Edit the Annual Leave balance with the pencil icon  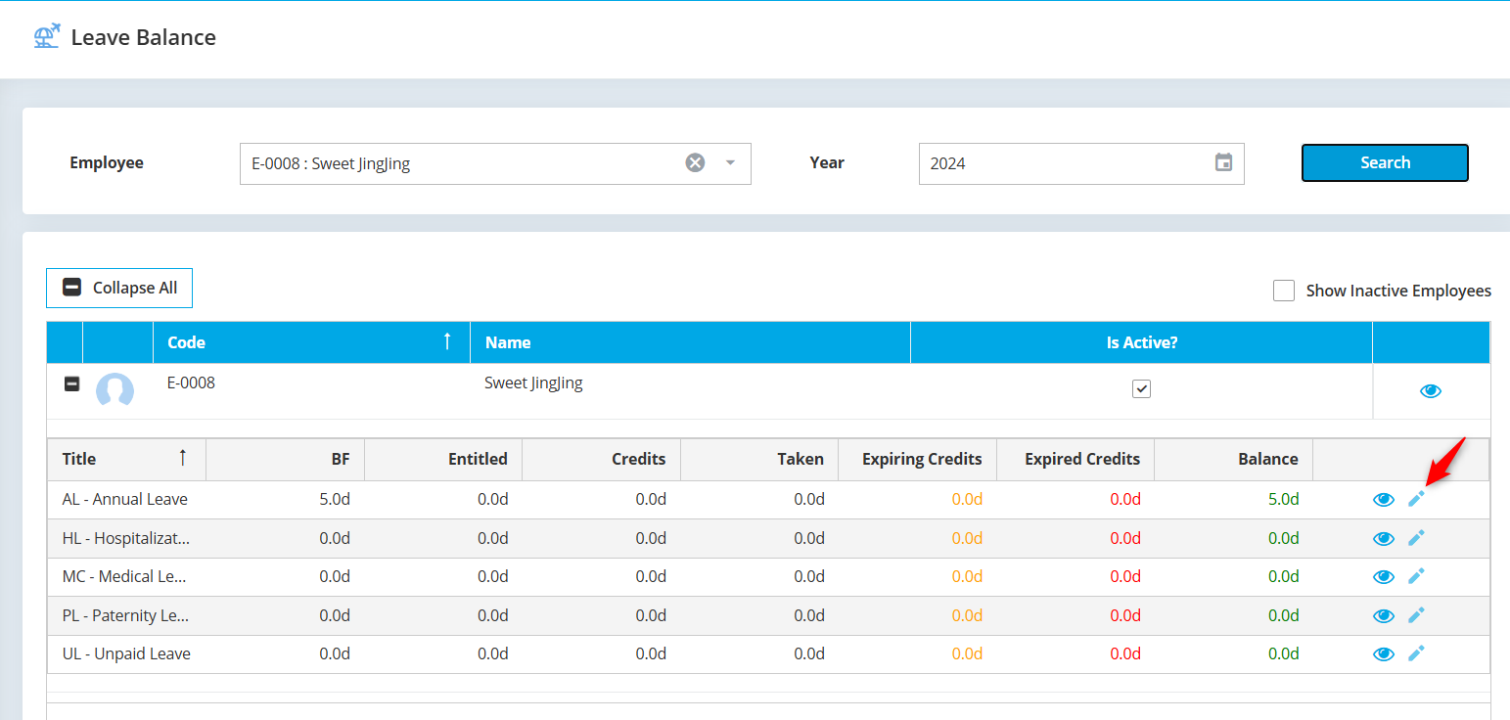point(1416,499)
